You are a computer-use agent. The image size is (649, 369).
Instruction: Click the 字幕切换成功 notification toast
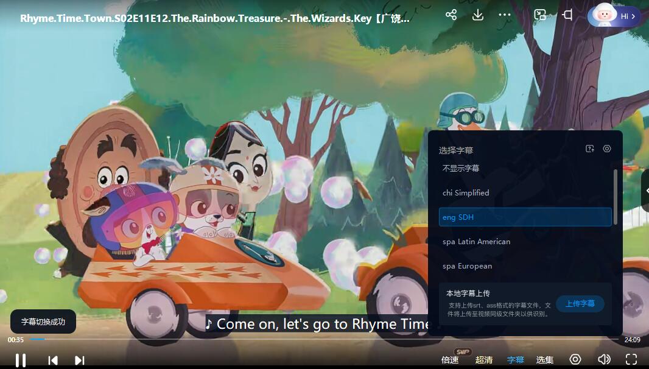coord(43,322)
